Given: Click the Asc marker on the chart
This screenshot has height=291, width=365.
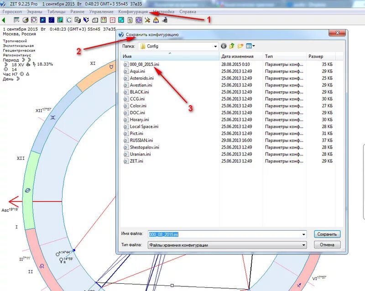Looking at the screenshot, I should pyautogui.click(x=10, y=210).
